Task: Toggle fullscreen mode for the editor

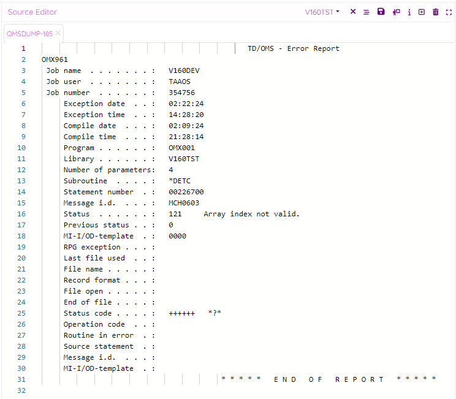Action: (x=449, y=12)
